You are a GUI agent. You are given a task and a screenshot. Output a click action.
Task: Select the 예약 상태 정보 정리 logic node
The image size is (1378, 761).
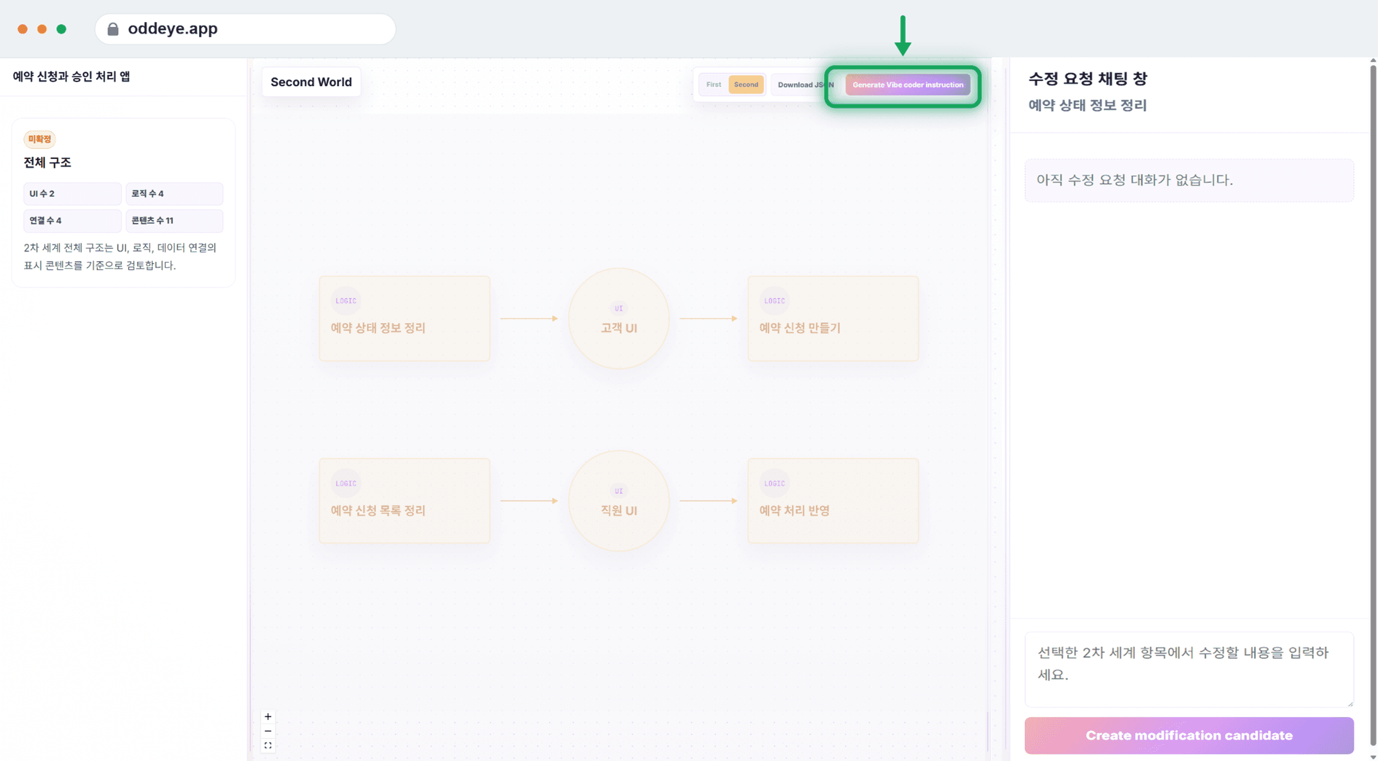pos(404,318)
